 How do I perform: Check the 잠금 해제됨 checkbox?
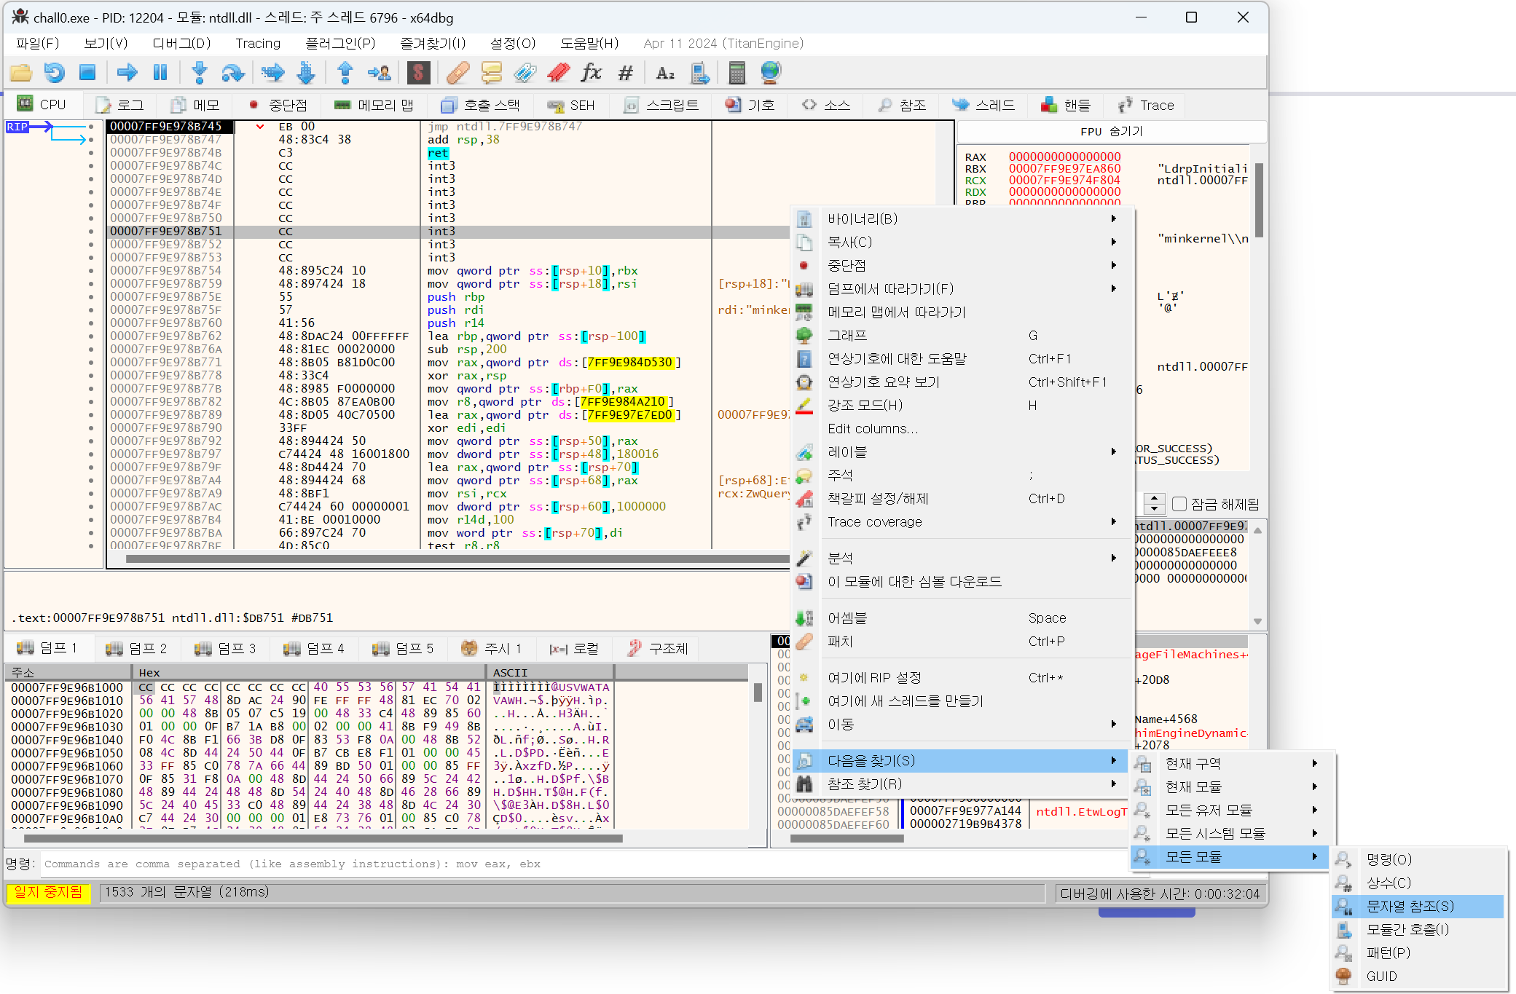tap(1179, 503)
